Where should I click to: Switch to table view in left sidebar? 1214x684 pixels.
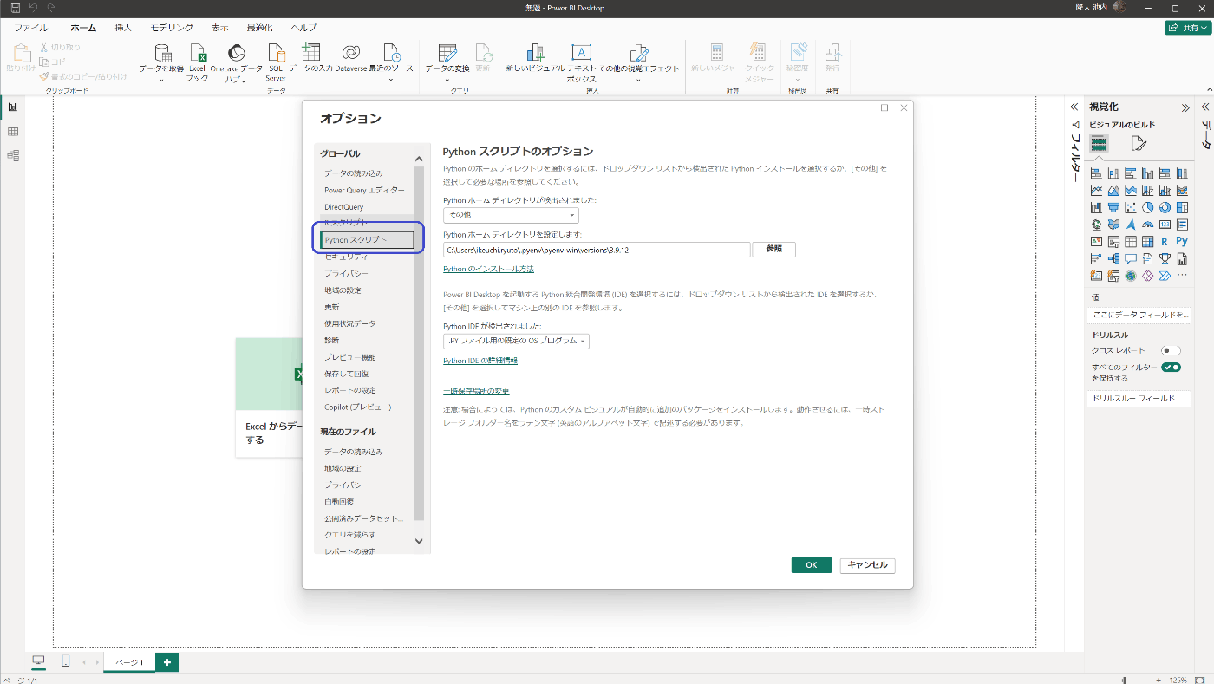tap(13, 131)
